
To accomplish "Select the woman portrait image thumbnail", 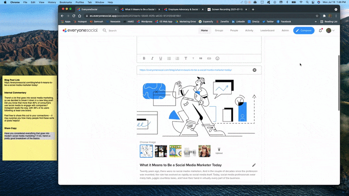I will point(204,151).
